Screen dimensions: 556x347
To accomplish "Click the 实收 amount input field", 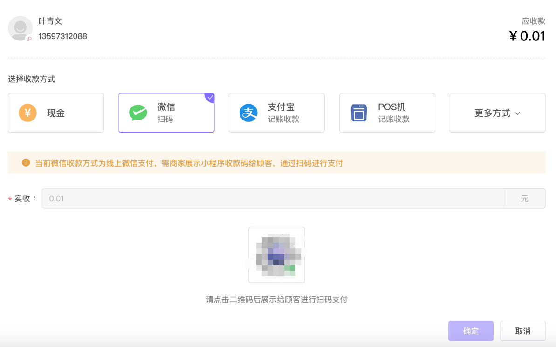I will (273, 199).
